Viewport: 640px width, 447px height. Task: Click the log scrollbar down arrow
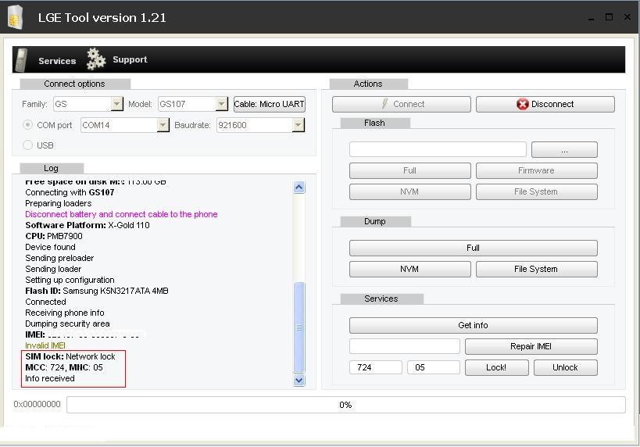click(299, 380)
